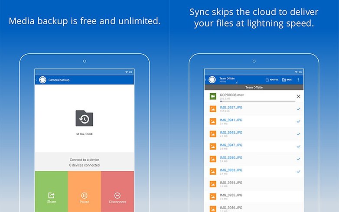Select '0 devices connected' status text

pos(85,165)
